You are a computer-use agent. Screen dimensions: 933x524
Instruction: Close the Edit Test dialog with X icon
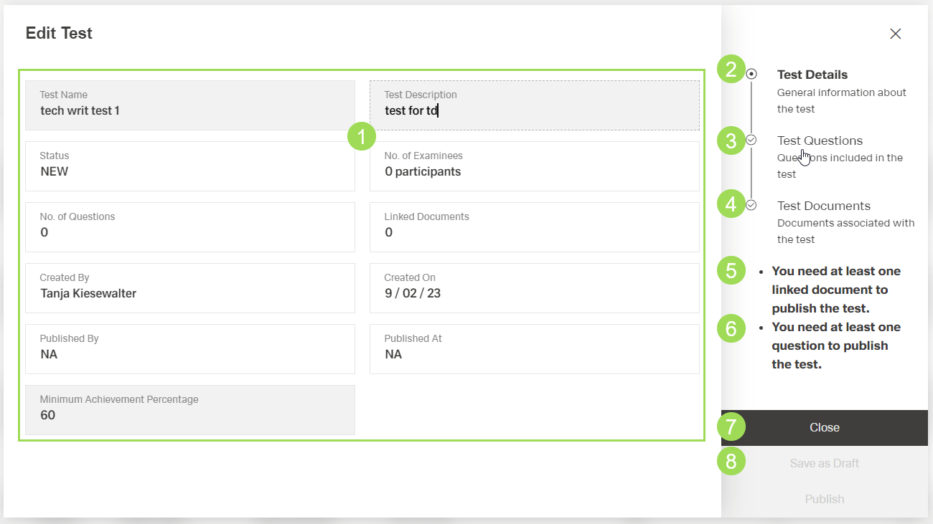click(895, 34)
